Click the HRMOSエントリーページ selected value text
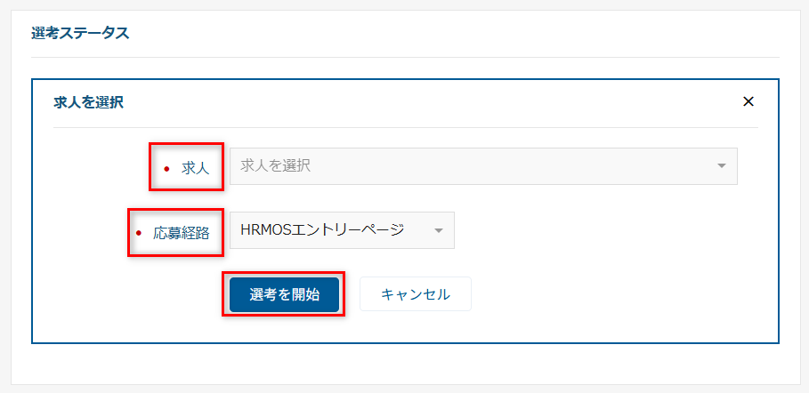Screen dimensions: 809x393 [x=322, y=229]
